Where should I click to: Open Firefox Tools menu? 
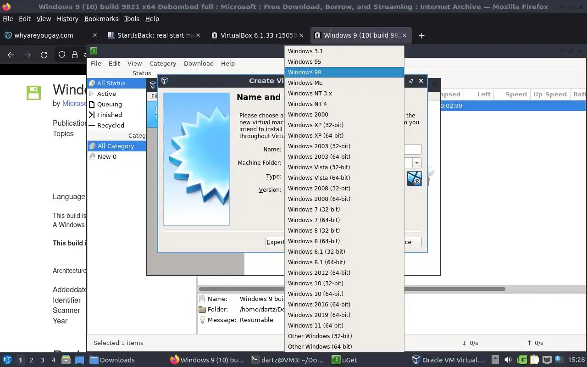132,19
